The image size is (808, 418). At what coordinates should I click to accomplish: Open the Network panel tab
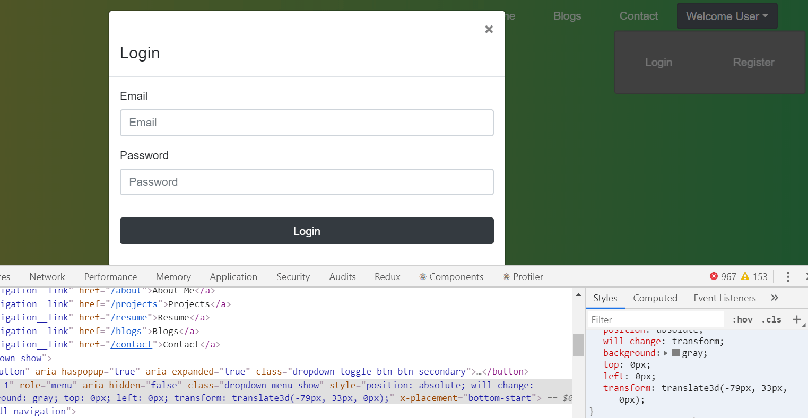47,276
